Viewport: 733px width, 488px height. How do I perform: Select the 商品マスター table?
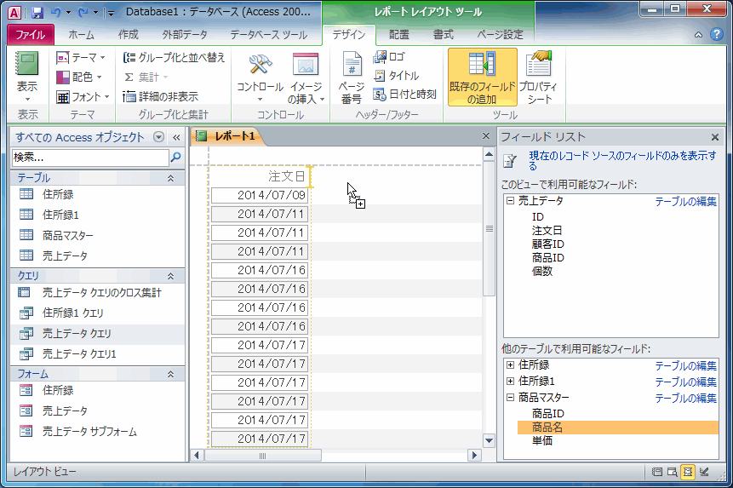pyautogui.click(x=97, y=235)
